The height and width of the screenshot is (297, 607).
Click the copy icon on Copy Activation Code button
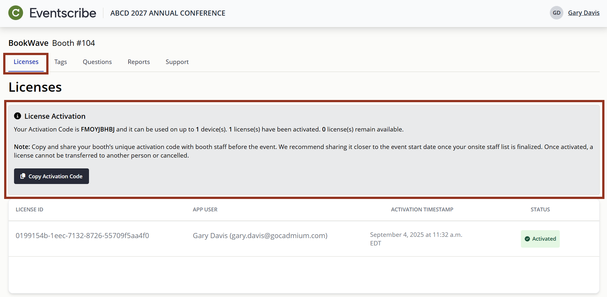pyautogui.click(x=23, y=176)
